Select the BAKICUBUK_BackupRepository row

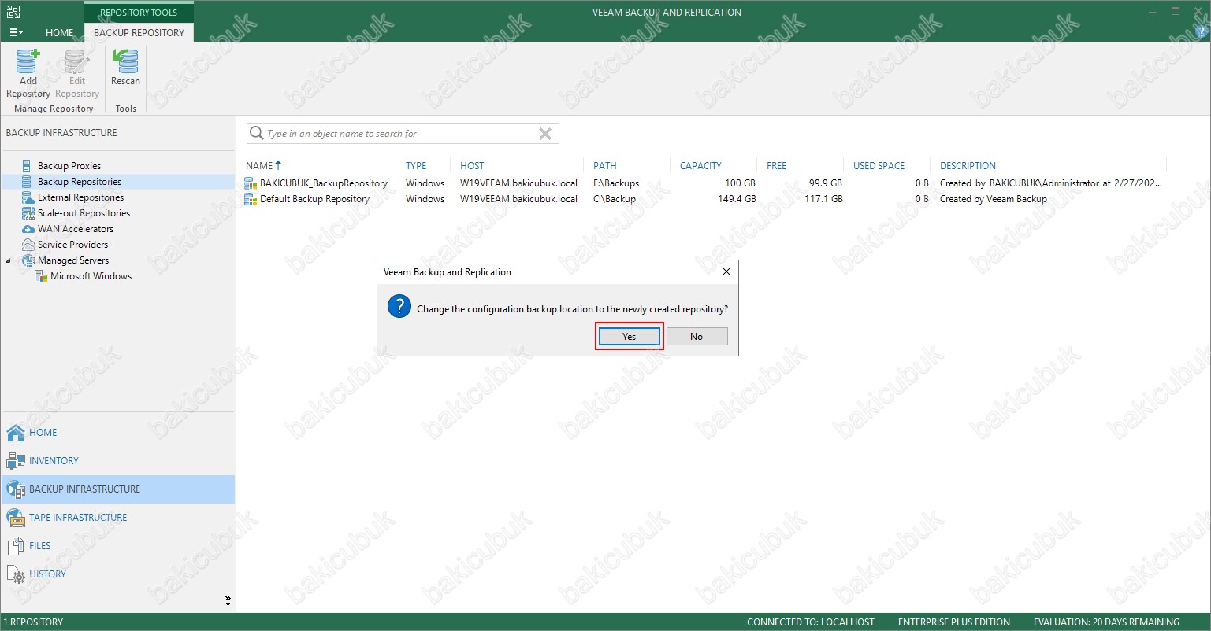(x=704, y=183)
